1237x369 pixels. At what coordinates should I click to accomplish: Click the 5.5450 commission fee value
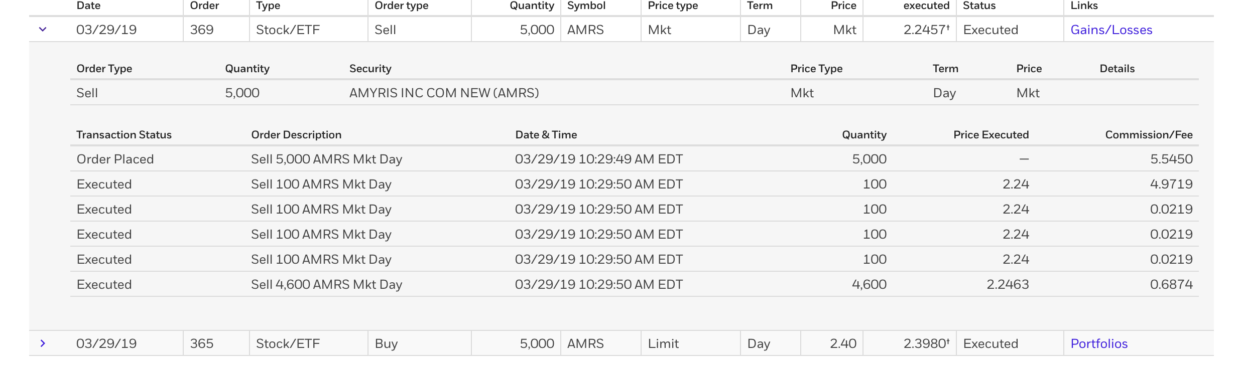coord(1171,159)
